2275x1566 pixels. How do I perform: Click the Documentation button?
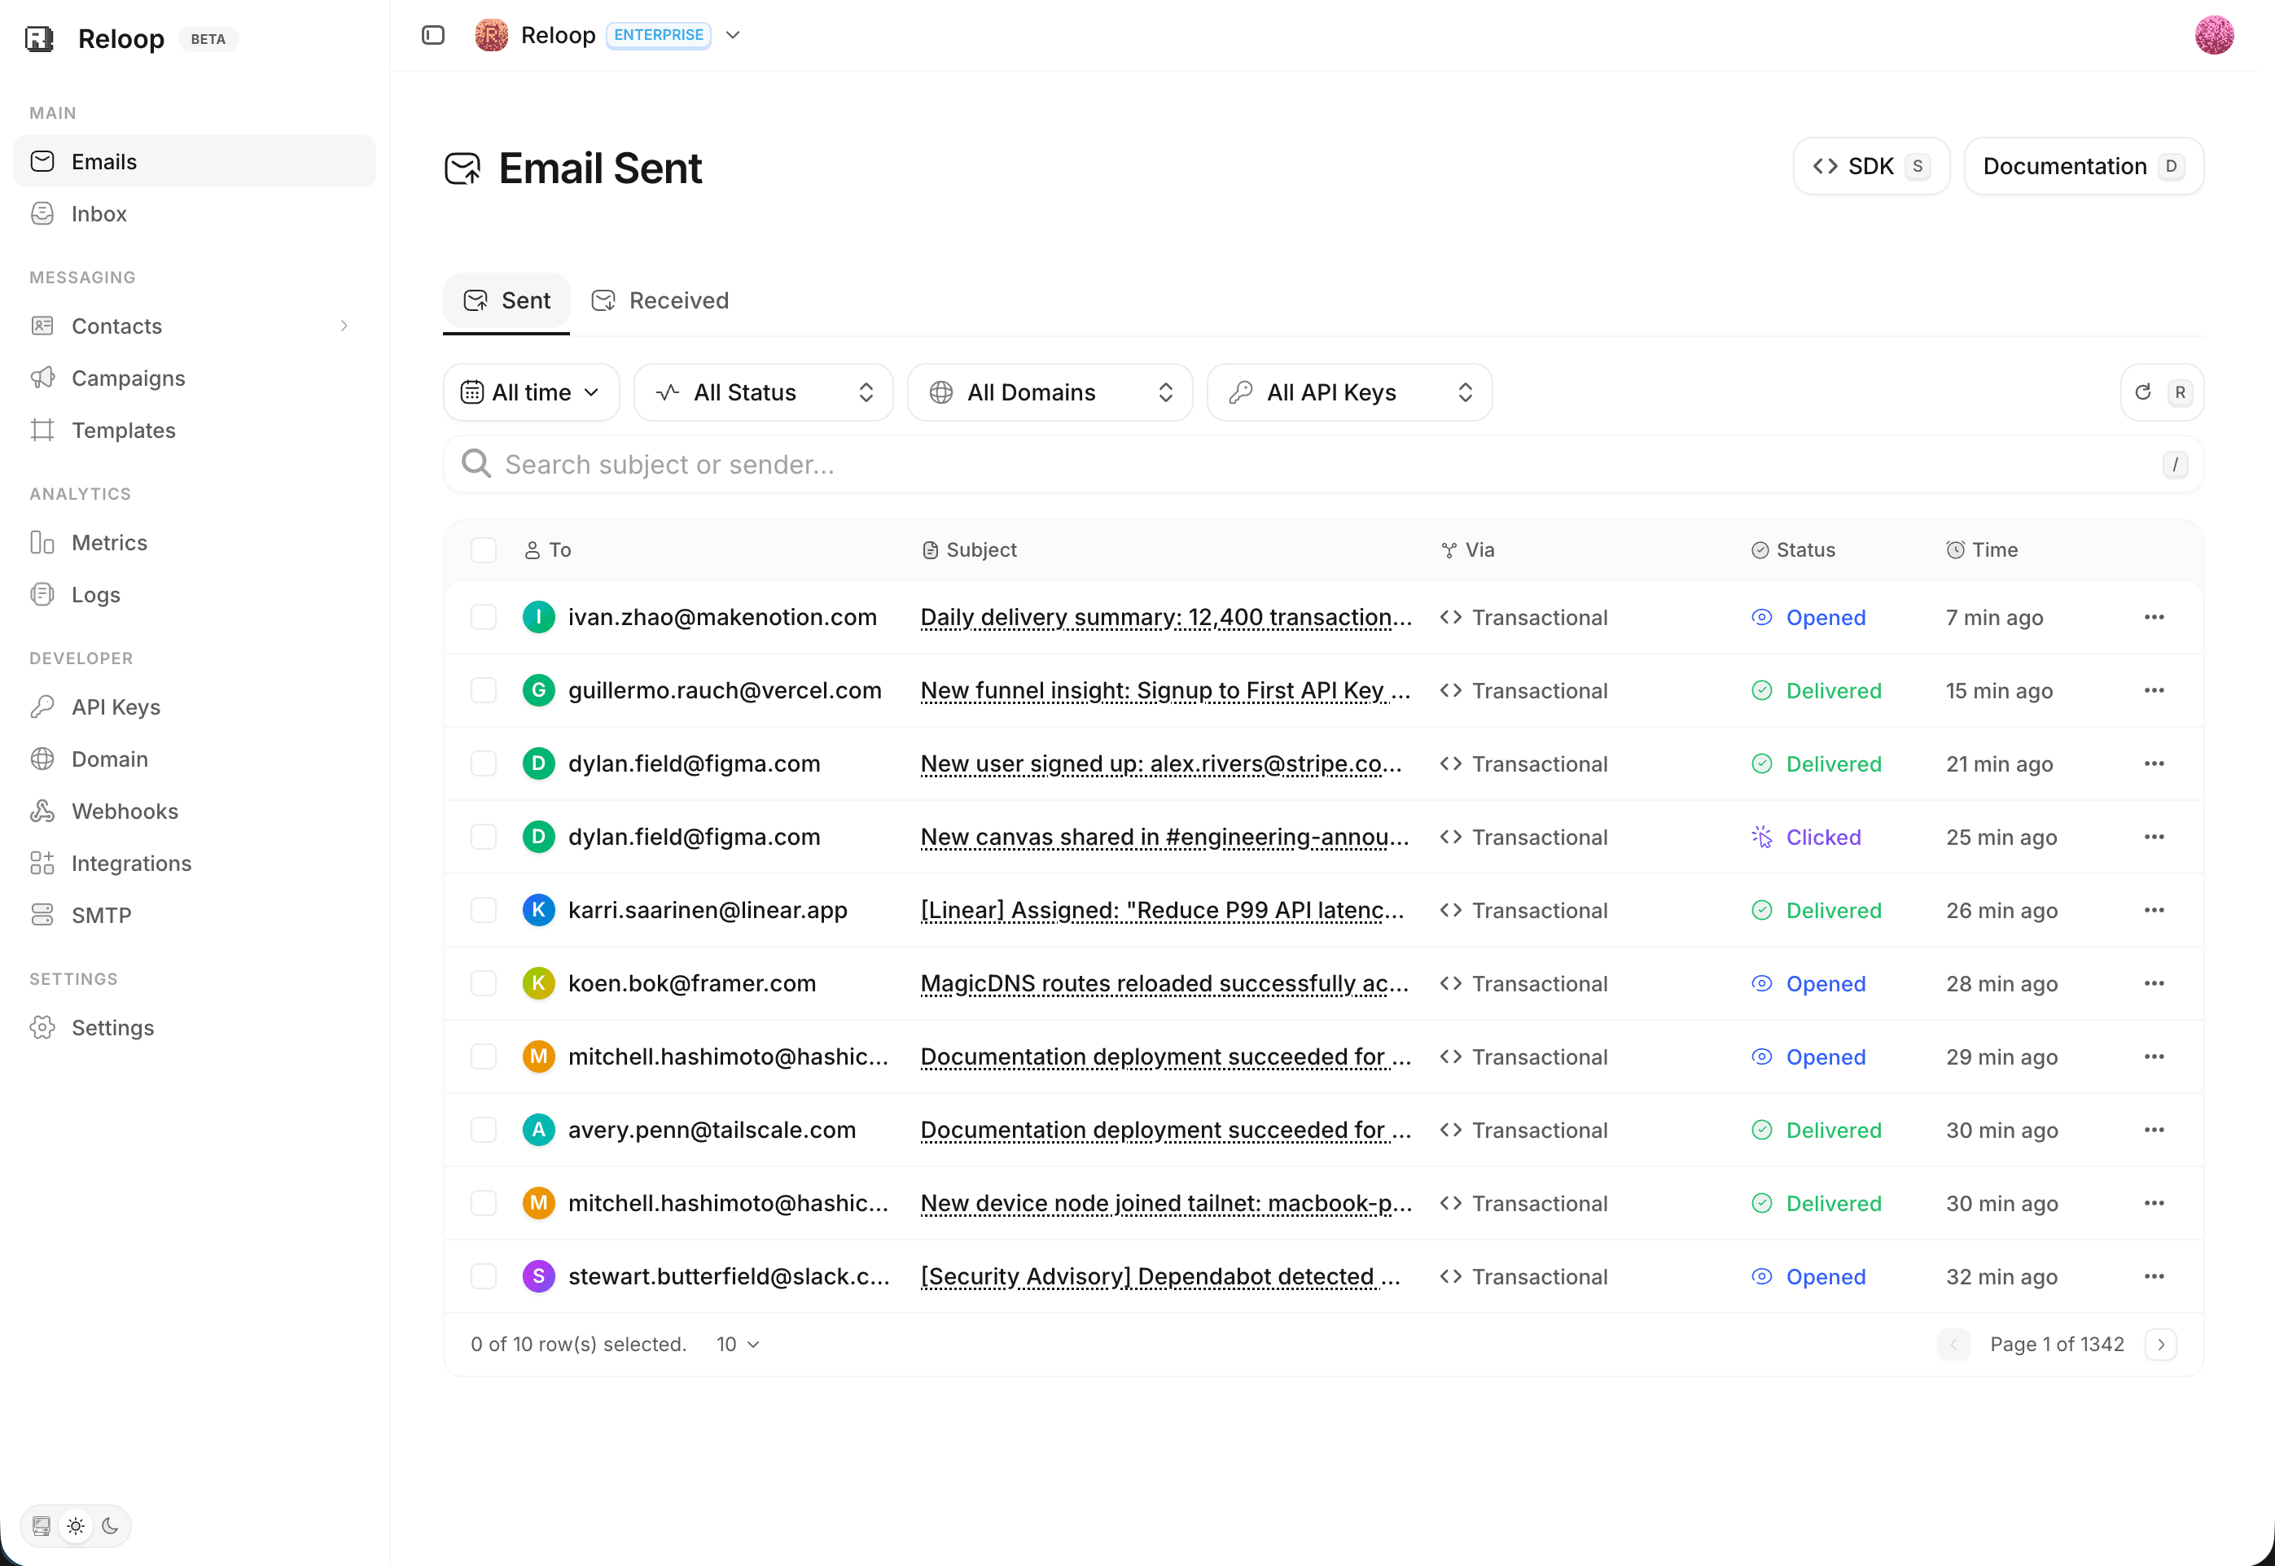2084,166
